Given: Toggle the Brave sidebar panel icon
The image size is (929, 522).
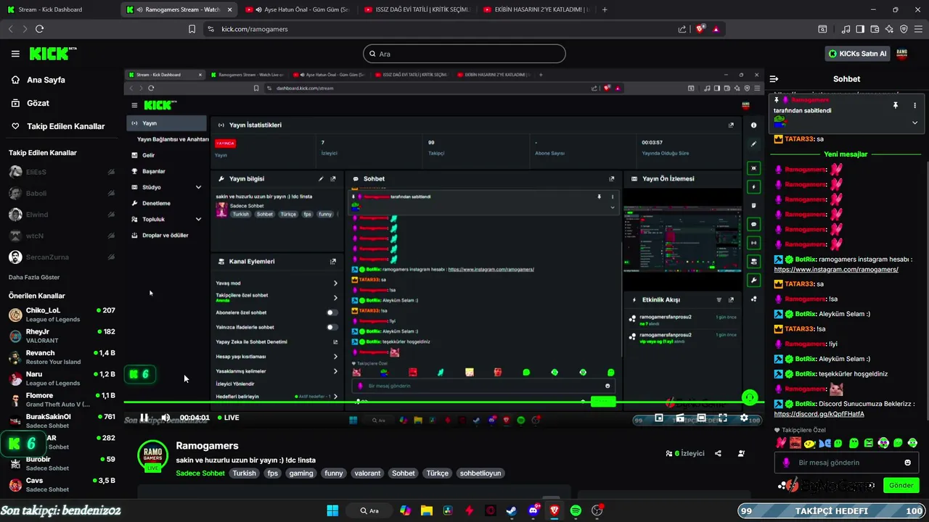Looking at the screenshot, I should [860, 29].
